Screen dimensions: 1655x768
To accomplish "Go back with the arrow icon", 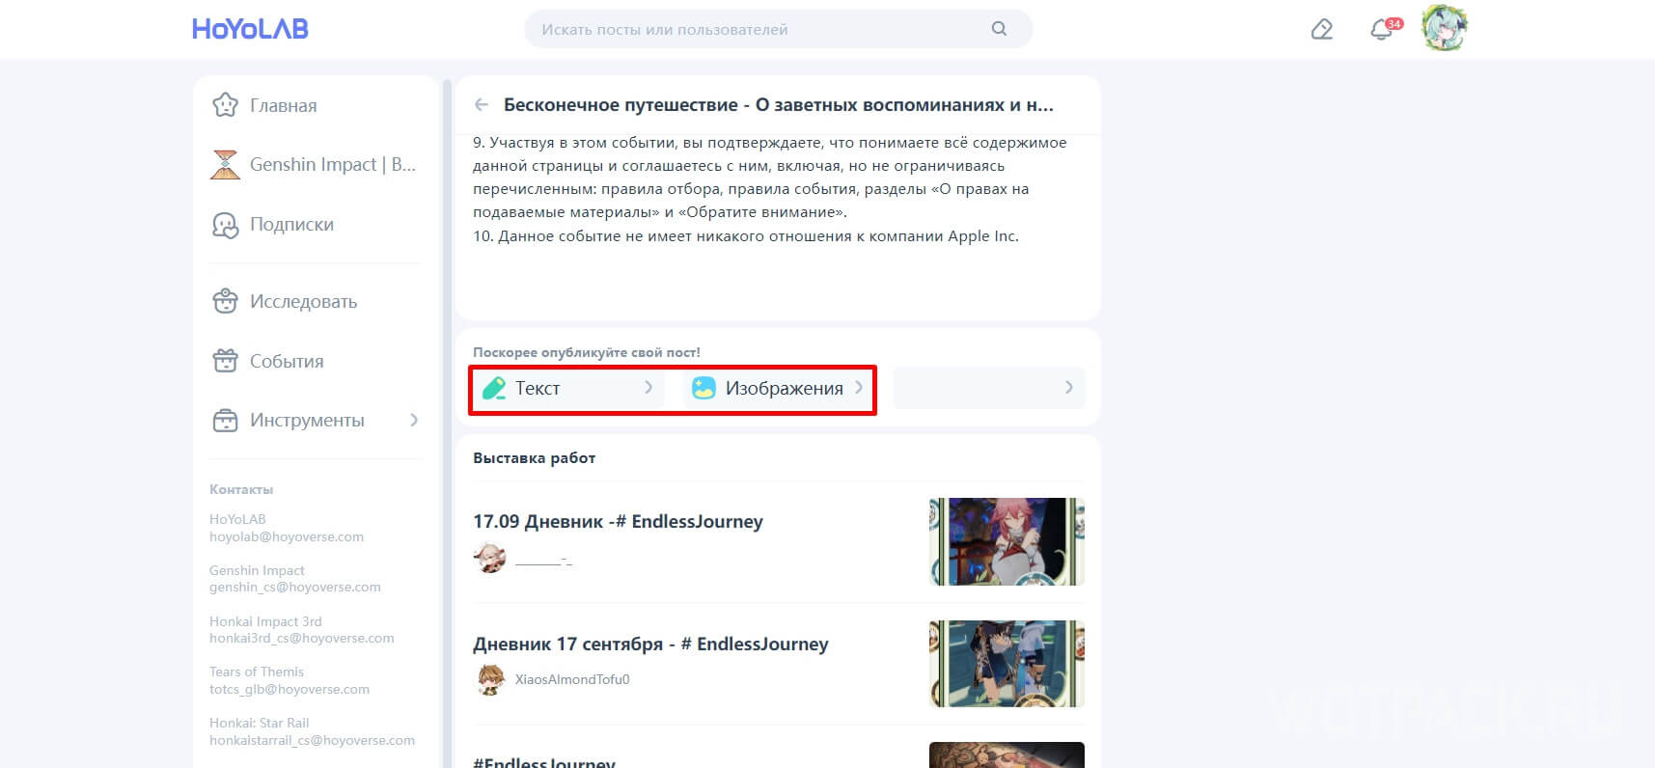I will [482, 105].
